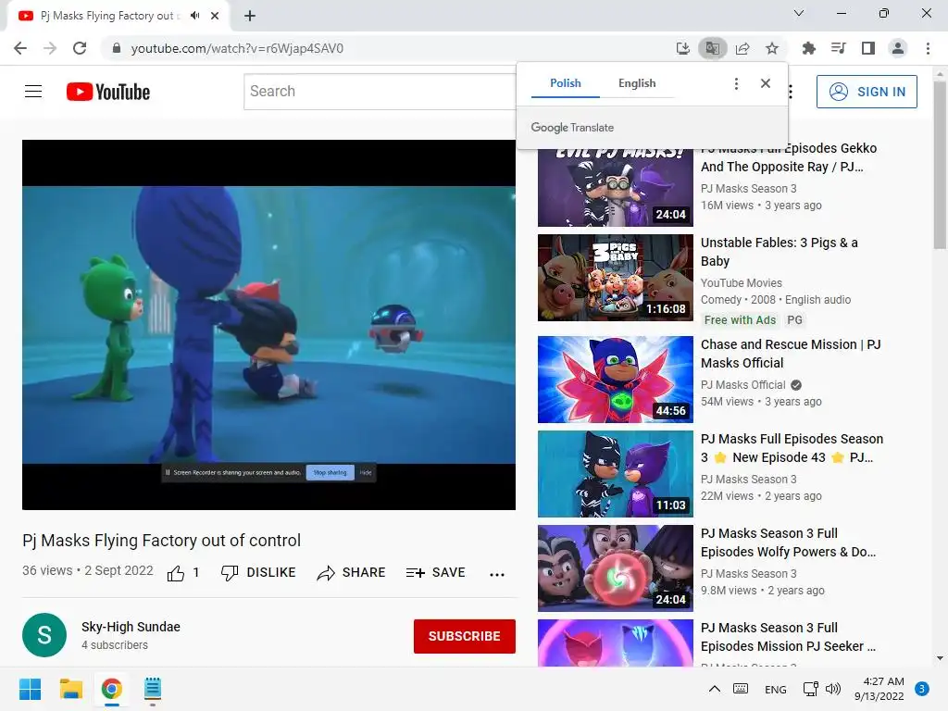
Task: Select the English tab in translate popup
Action: pos(637,83)
